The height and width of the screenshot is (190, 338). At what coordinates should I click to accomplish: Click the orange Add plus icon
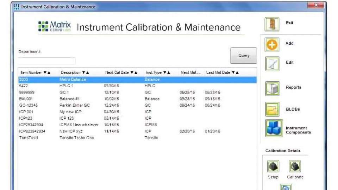click(272, 45)
